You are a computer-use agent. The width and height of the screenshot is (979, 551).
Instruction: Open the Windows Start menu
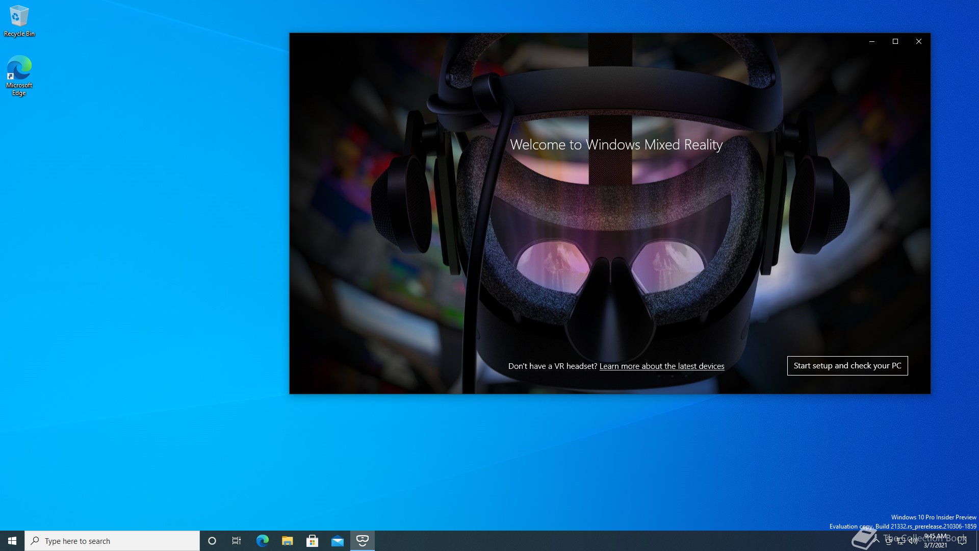pyautogui.click(x=12, y=541)
